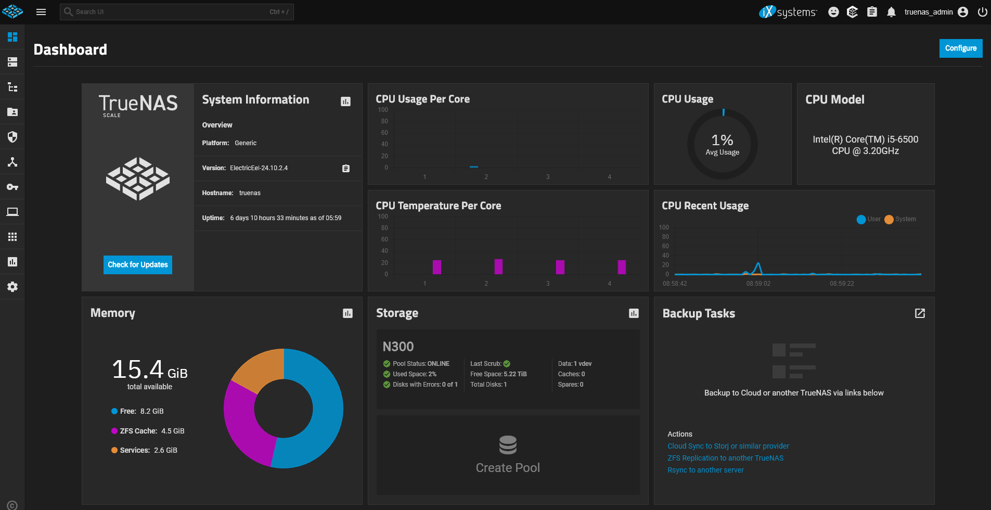The image size is (991, 510).
Task: Open System Settings with the gear icon
Action: pyautogui.click(x=12, y=287)
